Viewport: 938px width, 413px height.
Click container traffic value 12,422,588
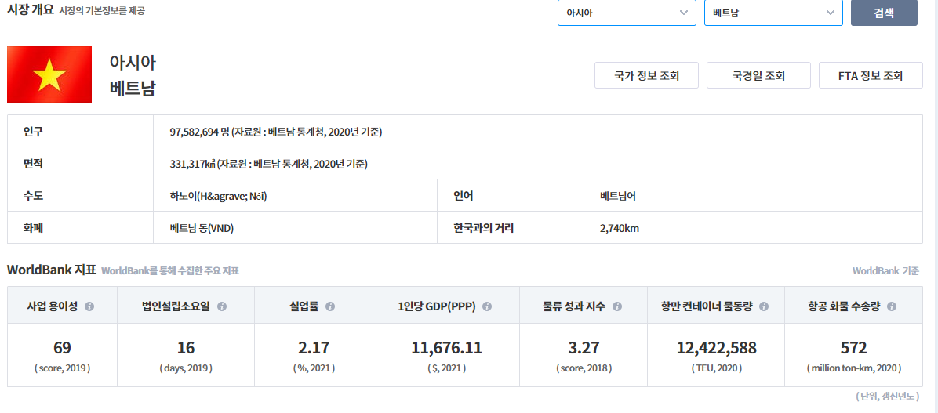717,348
